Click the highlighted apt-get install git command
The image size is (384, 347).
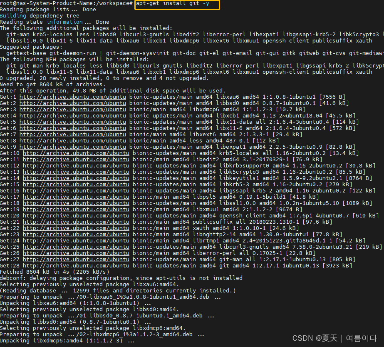point(177,5)
